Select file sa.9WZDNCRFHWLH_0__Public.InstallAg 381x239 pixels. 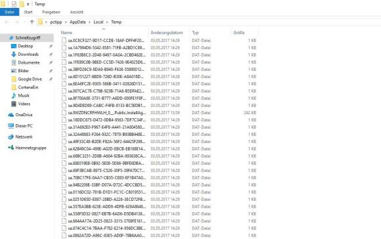107,113
